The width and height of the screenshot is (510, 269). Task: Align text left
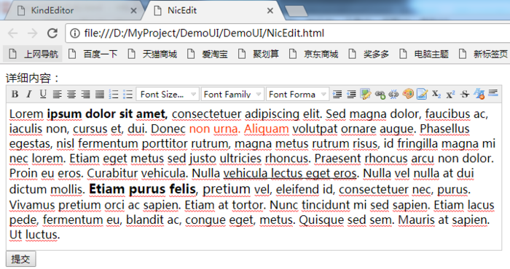pos(58,94)
